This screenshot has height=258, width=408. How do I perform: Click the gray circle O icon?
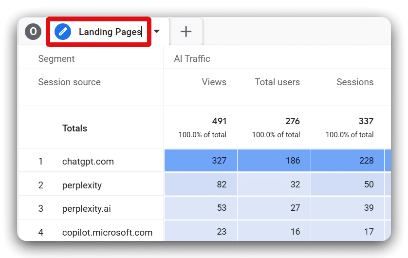(x=33, y=32)
